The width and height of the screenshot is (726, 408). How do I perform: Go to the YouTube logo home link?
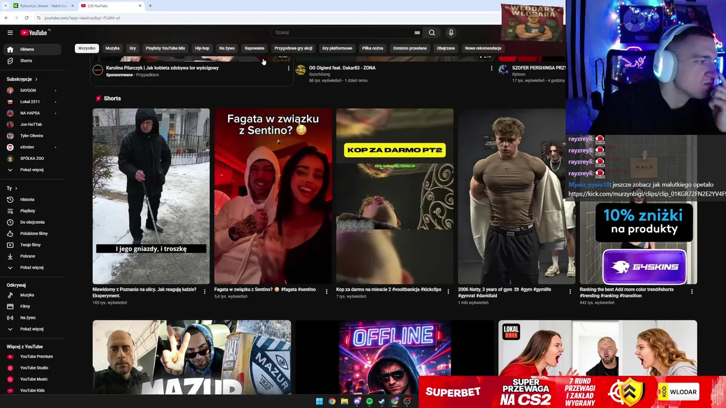[x=33, y=33]
